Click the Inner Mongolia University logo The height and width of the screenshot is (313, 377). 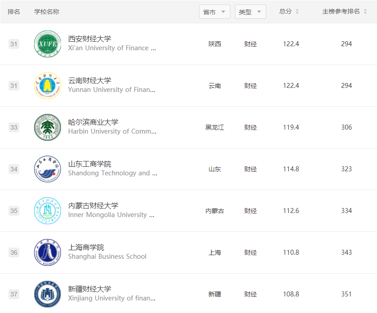48,211
